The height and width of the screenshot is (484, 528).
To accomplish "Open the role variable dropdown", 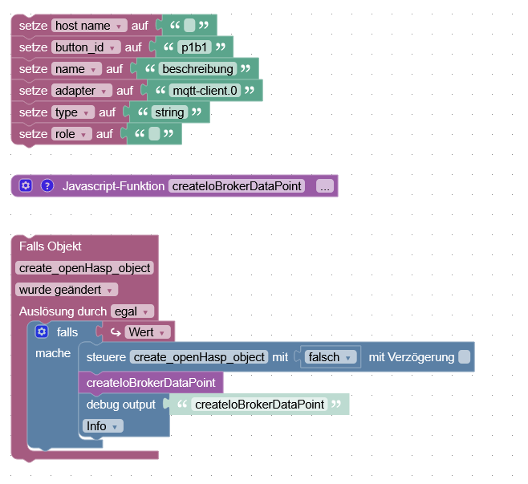I will [71, 134].
